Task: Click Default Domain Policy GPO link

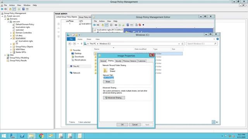Action: point(25,24)
